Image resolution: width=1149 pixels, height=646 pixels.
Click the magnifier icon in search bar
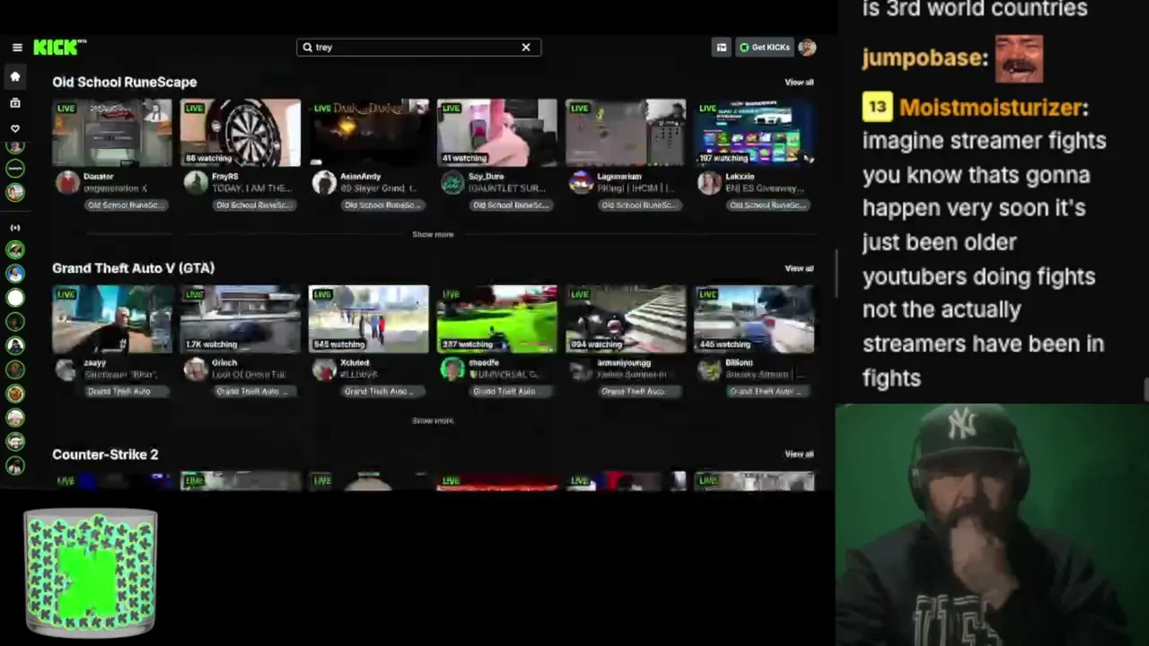point(307,48)
